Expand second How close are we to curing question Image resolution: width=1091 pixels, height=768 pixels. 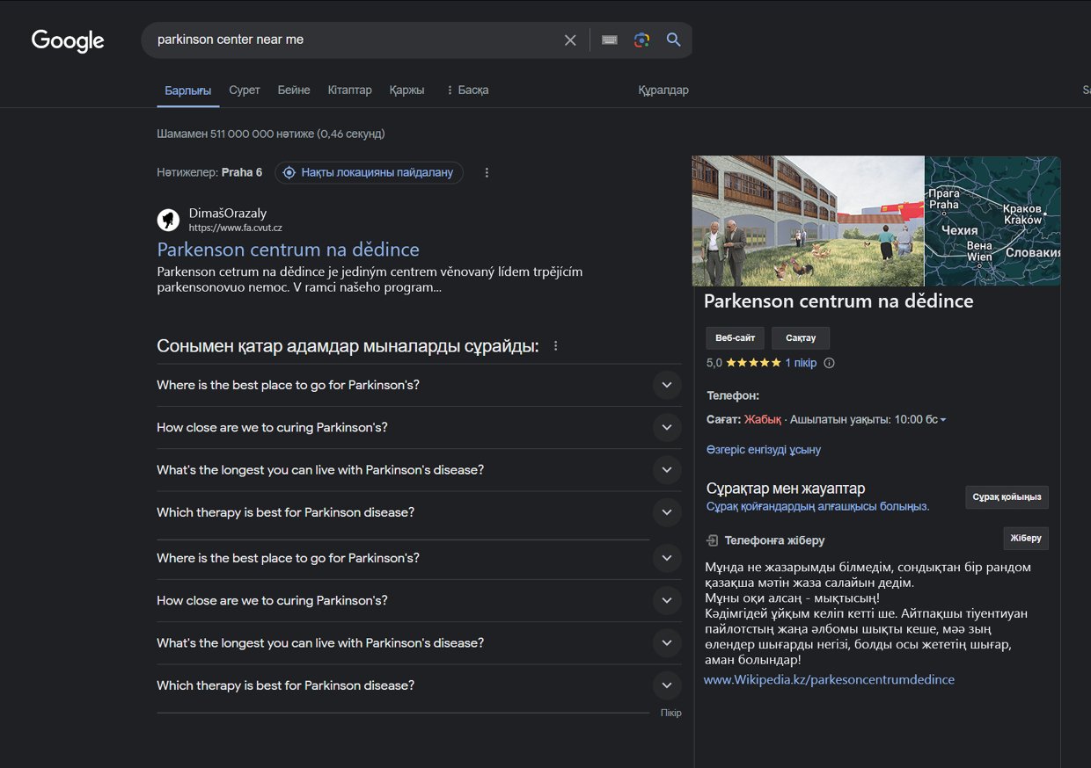pyautogui.click(x=419, y=600)
